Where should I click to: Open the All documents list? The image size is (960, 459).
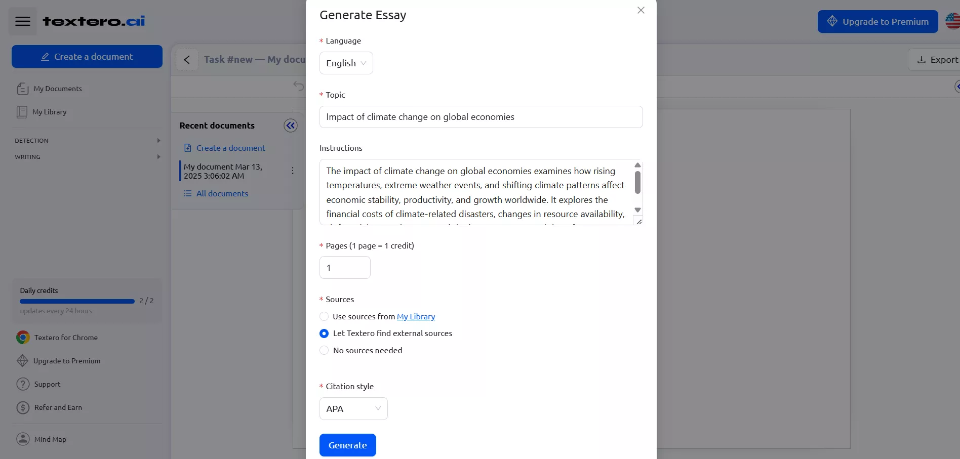click(x=222, y=193)
